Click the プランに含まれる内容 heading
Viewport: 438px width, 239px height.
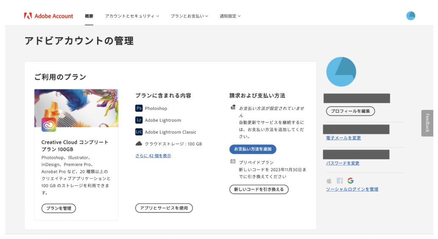(163, 95)
